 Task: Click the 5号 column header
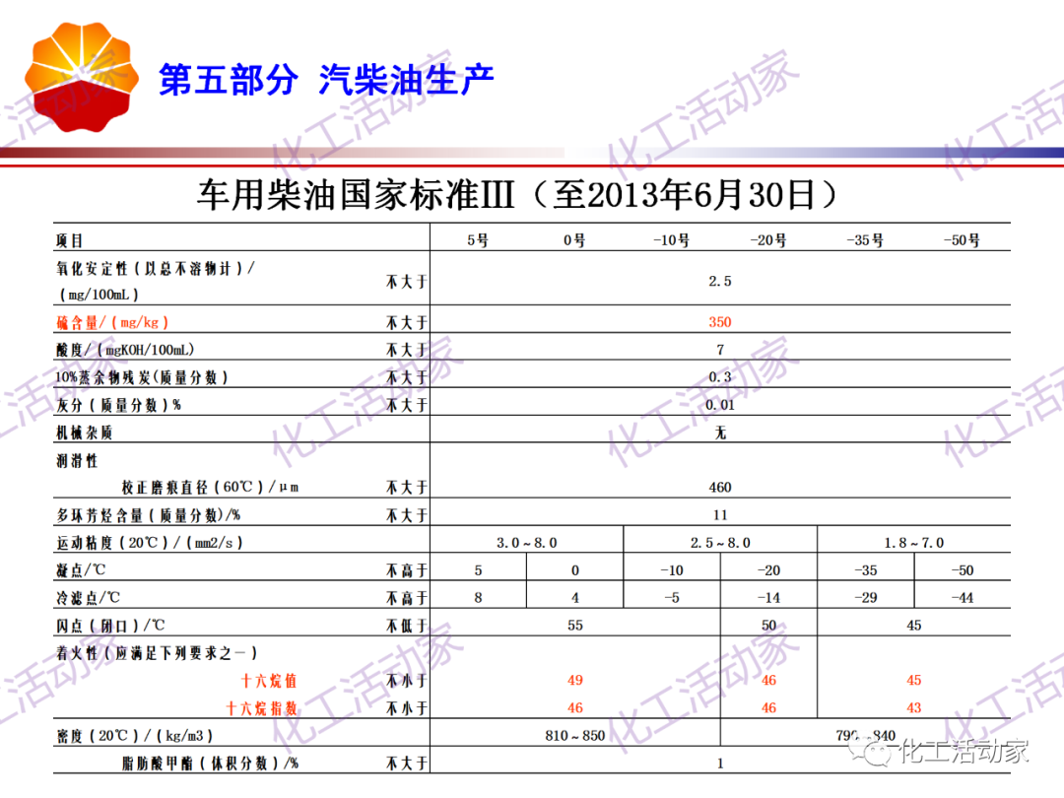point(478,238)
